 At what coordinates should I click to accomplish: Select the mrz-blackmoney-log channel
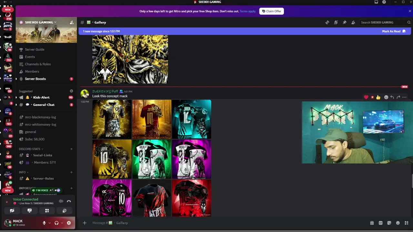[x=46, y=117]
